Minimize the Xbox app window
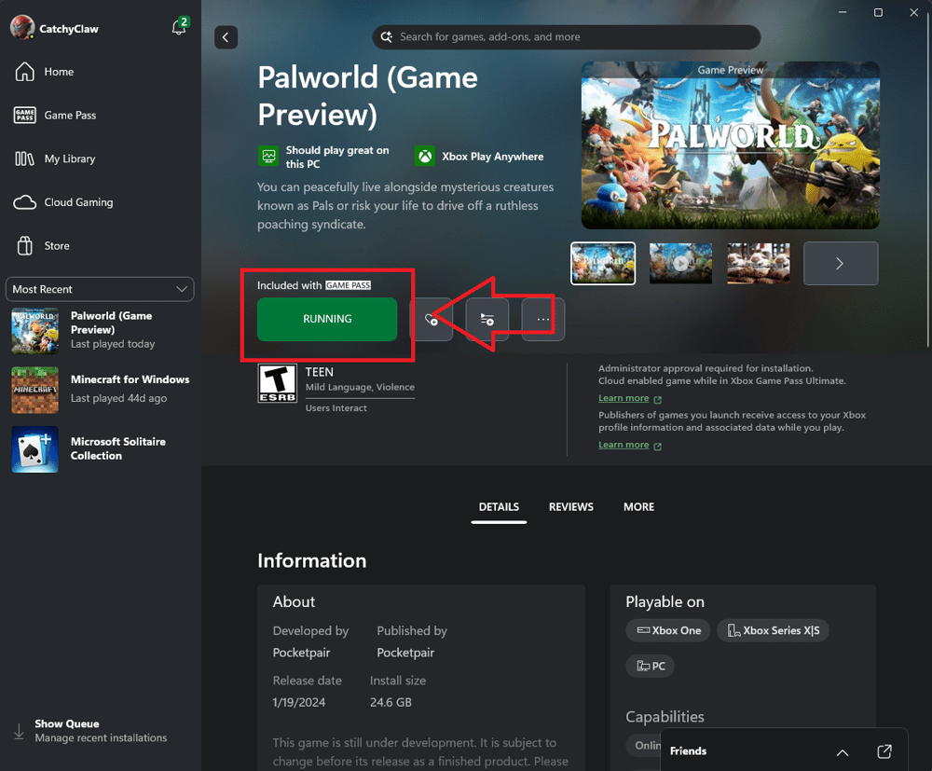 click(x=843, y=12)
